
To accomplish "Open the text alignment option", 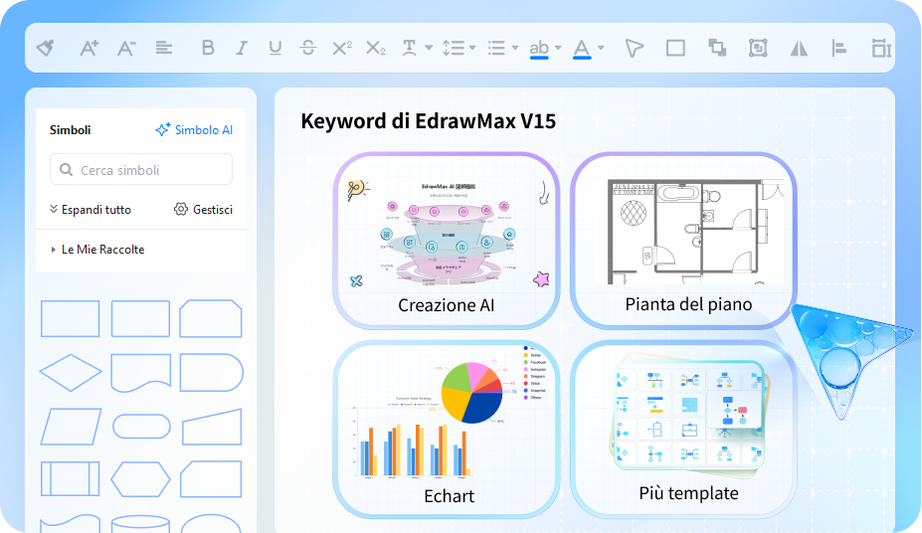I will 164,48.
